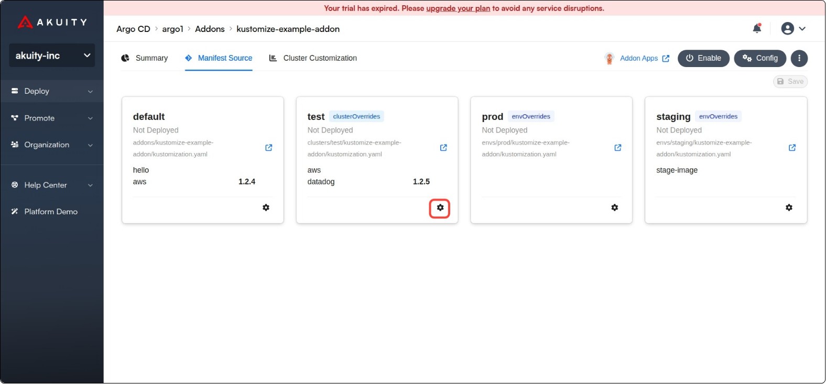The image size is (826, 384).
Task: Select the Manifest Source tab
Action: click(219, 58)
